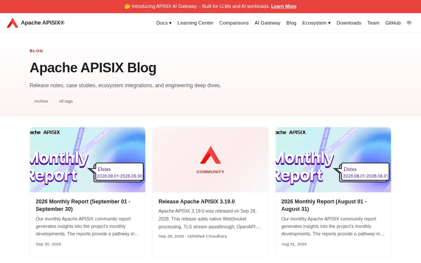Click the August report description text

333,226
